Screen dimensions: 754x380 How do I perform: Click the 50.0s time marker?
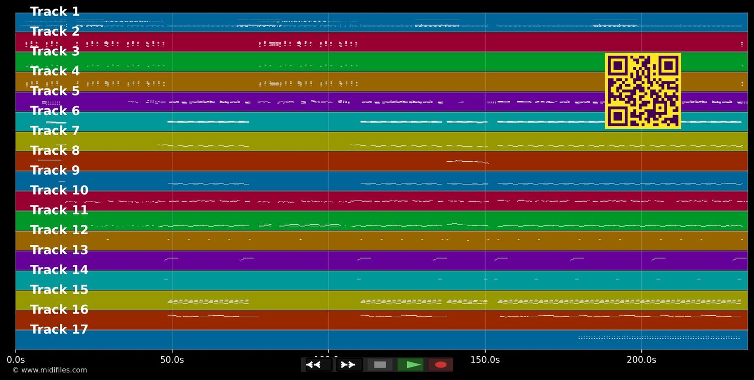coord(172,360)
